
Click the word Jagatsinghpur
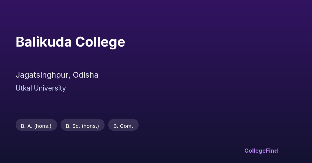[42, 75]
